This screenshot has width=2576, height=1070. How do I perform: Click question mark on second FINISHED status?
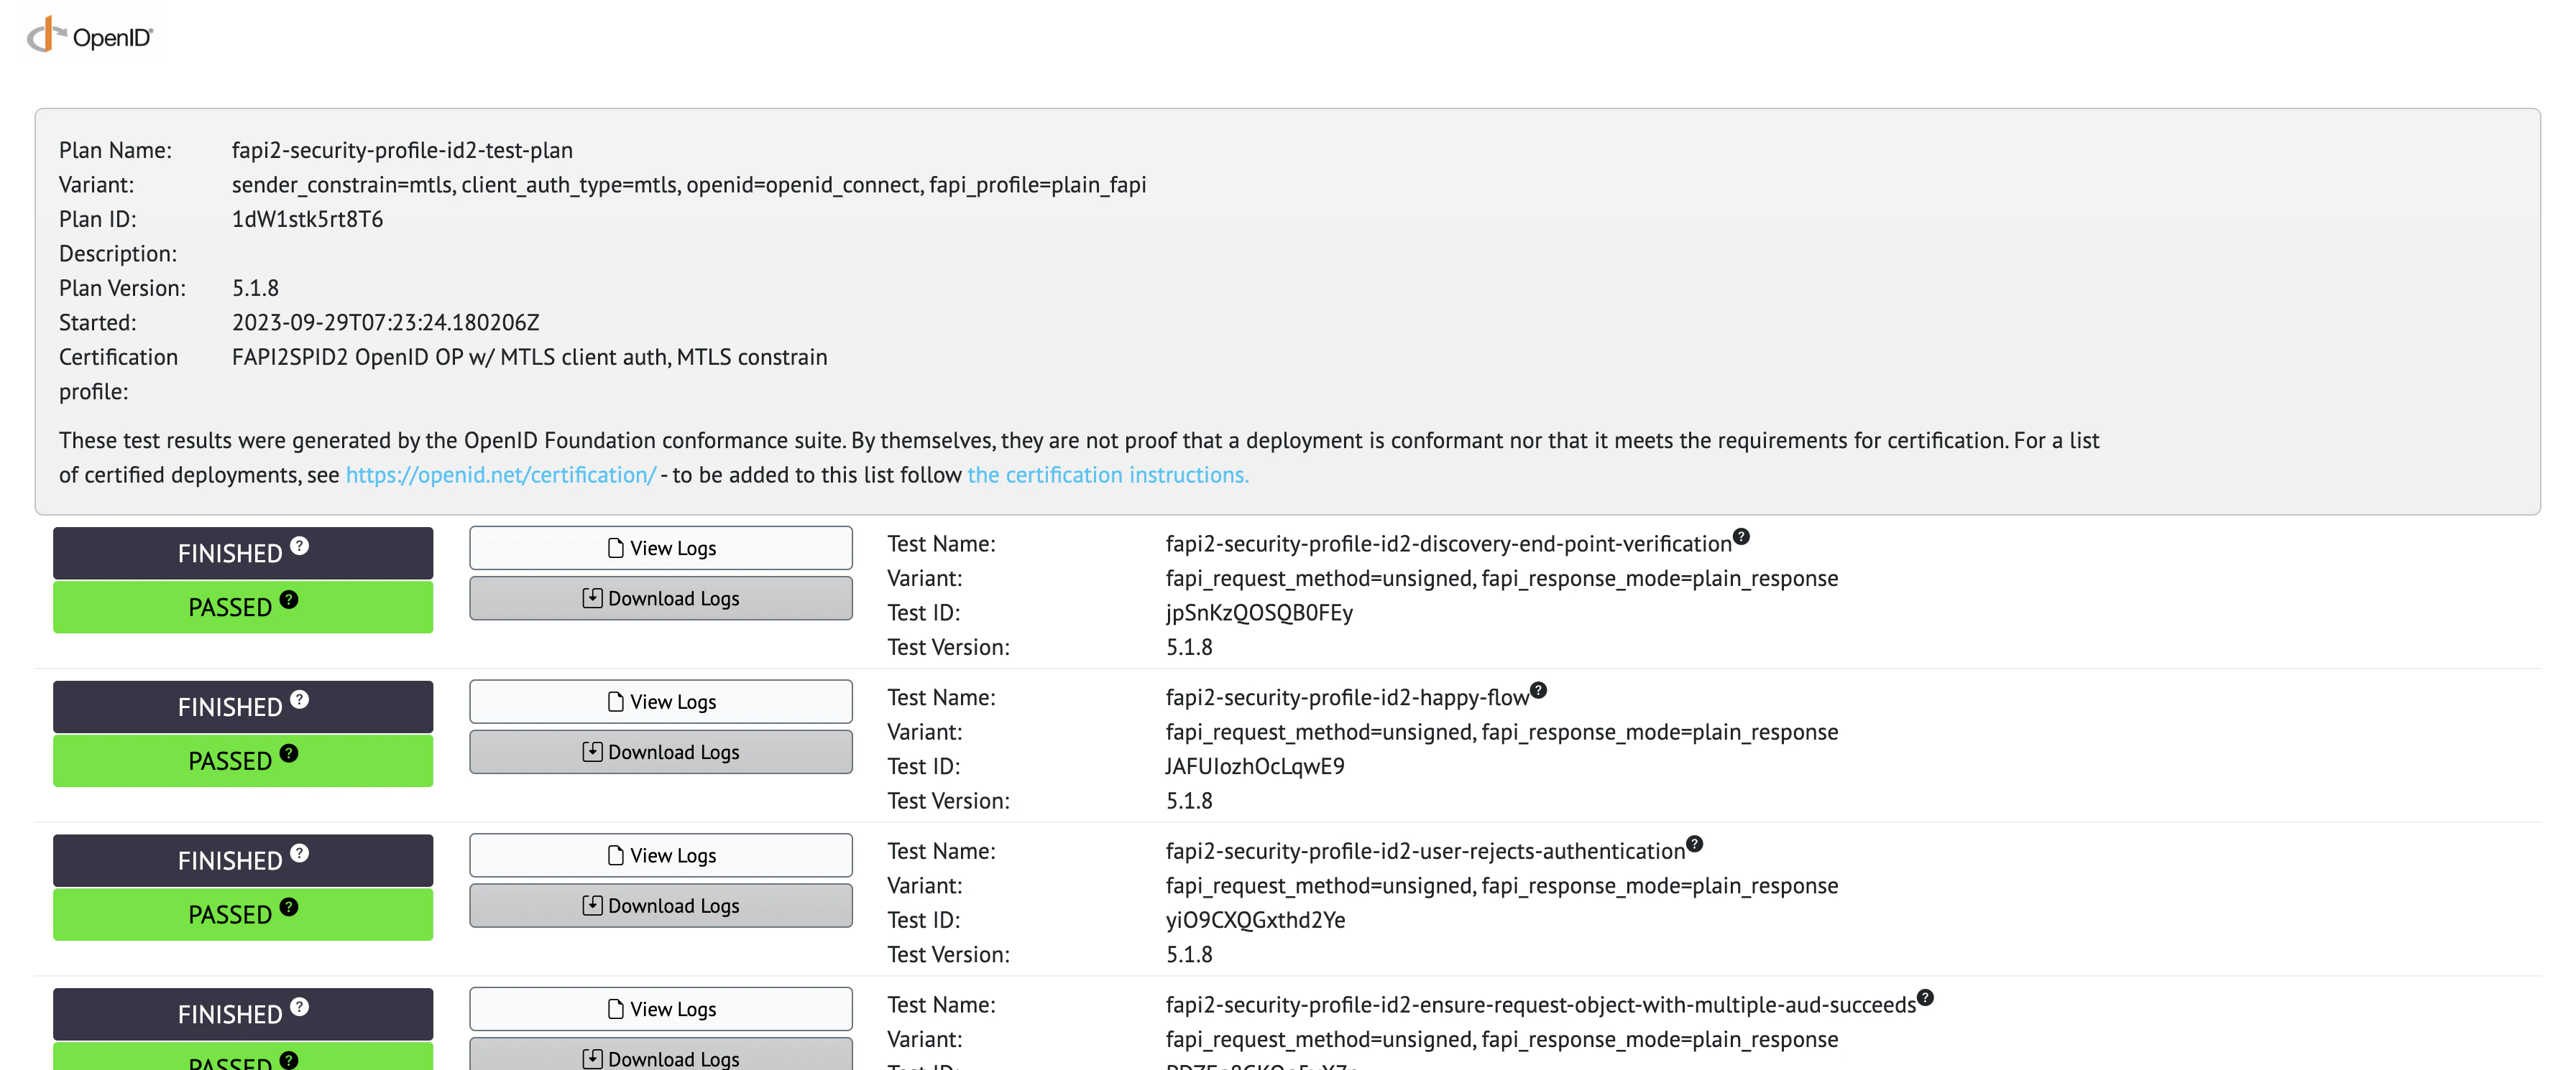pos(300,699)
